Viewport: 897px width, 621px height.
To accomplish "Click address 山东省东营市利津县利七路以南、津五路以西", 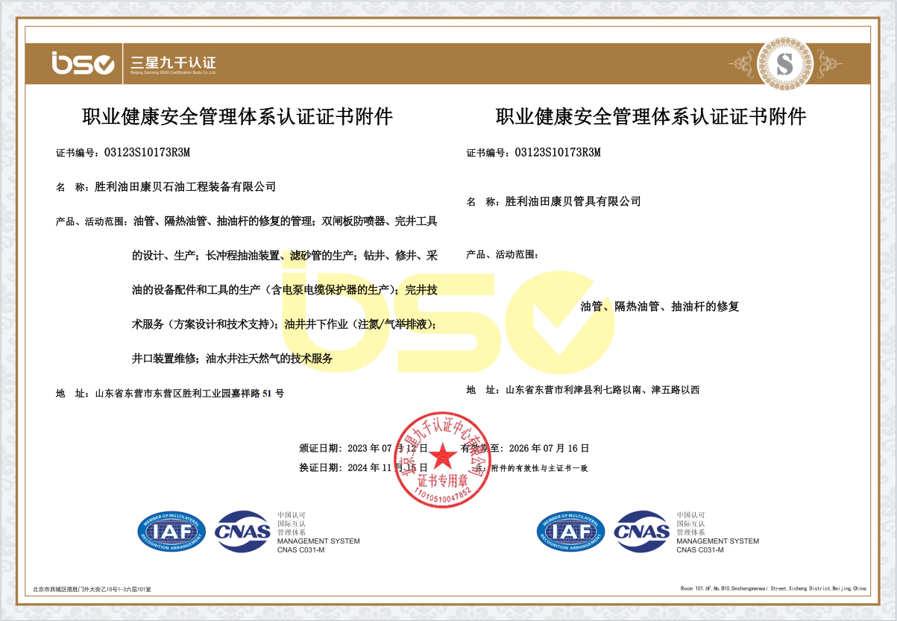I will 602,390.
